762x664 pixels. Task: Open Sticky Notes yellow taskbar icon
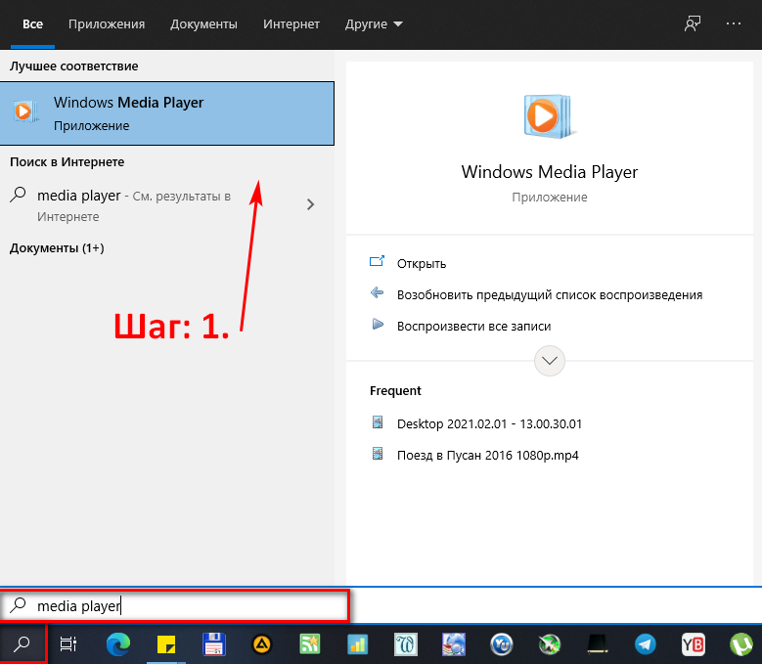(x=166, y=644)
